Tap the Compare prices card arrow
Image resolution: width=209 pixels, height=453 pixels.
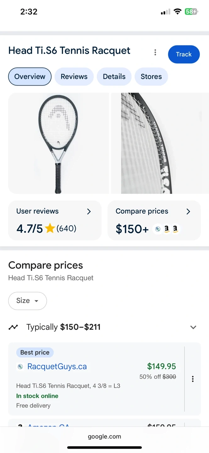point(188,211)
